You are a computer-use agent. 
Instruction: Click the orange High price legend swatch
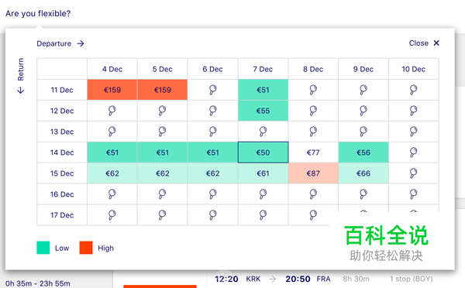[86, 248]
